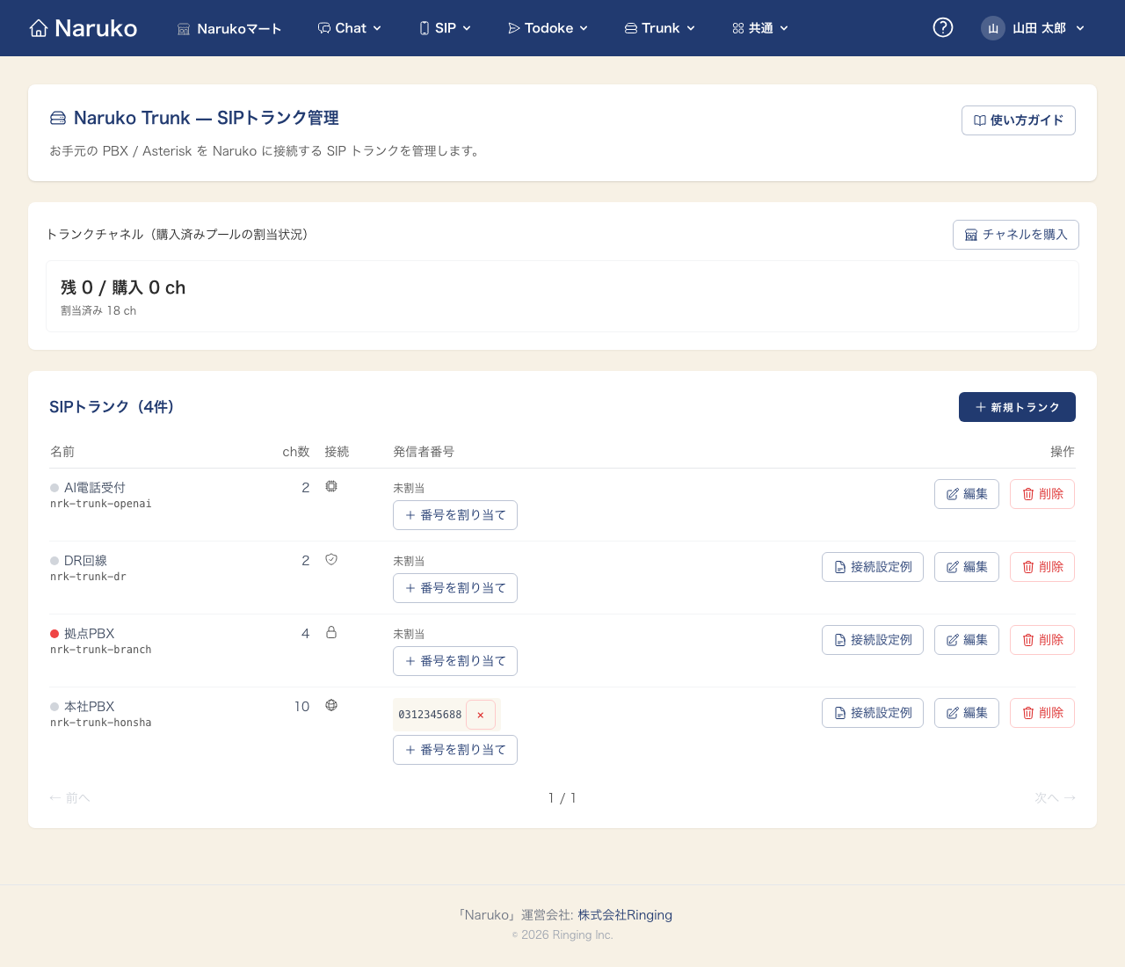Click the lock connection icon in 拠点PBX row

coord(331,632)
